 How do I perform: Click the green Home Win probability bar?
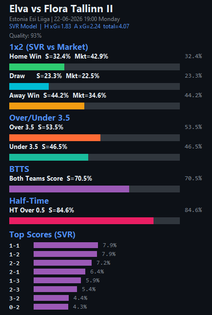click(37, 67)
